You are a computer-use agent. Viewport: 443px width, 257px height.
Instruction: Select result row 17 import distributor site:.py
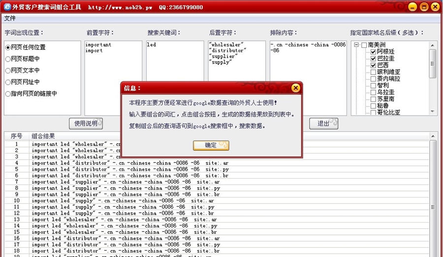[x=217, y=245]
